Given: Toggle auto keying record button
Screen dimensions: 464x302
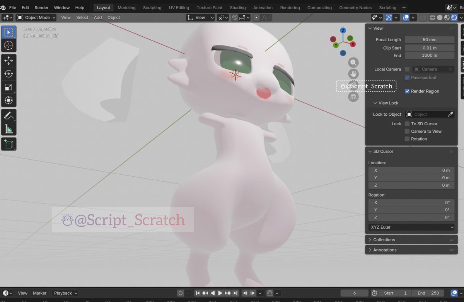Looking at the screenshot, I should [x=181, y=293].
